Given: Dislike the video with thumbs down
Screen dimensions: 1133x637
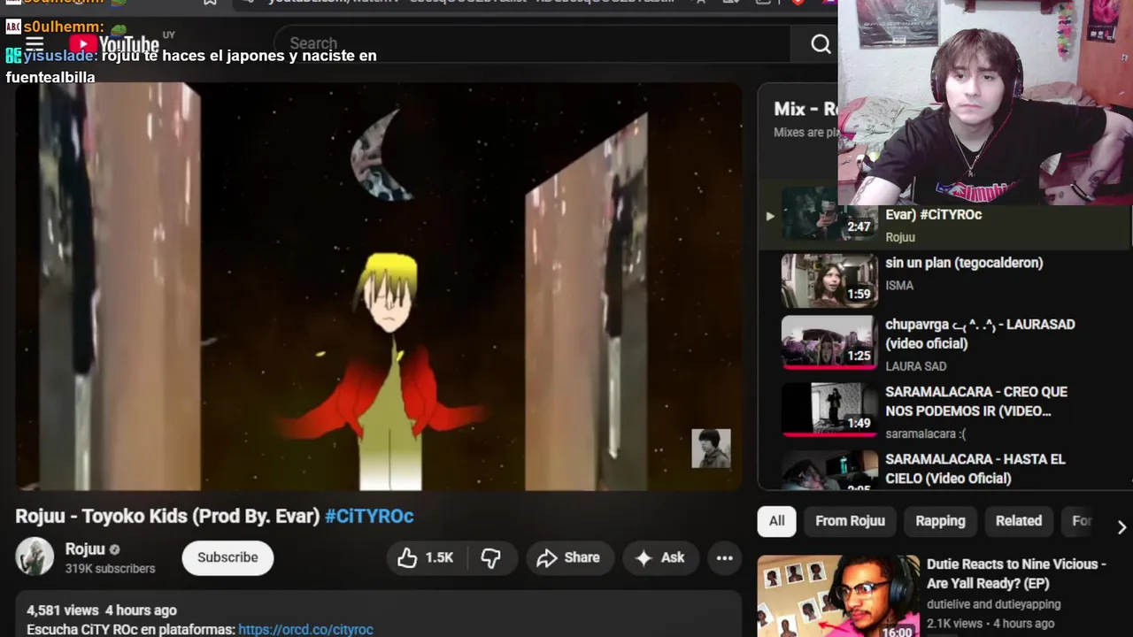Looking at the screenshot, I should pyautogui.click(x=491, y=557).
